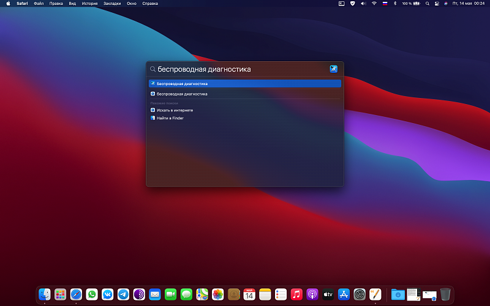
Task: Open the App Store from the Dock
Action: click(344, 294)
